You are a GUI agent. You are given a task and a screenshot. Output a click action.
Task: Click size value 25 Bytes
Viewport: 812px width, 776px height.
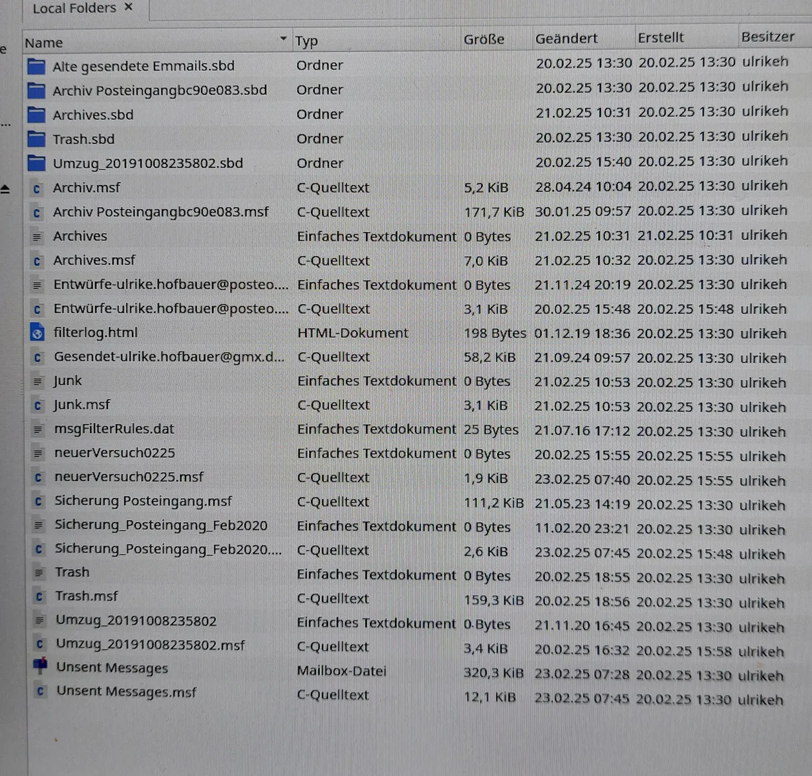[x=491, y=429]
